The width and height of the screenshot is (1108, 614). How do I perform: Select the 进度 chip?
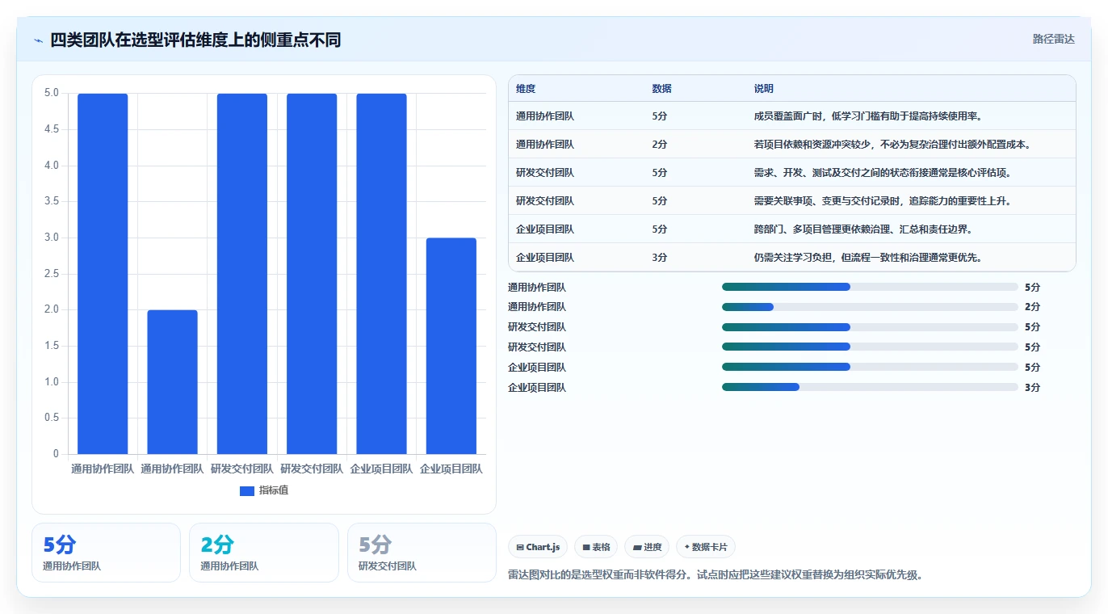pyautogui.click(x=647, y=547)
